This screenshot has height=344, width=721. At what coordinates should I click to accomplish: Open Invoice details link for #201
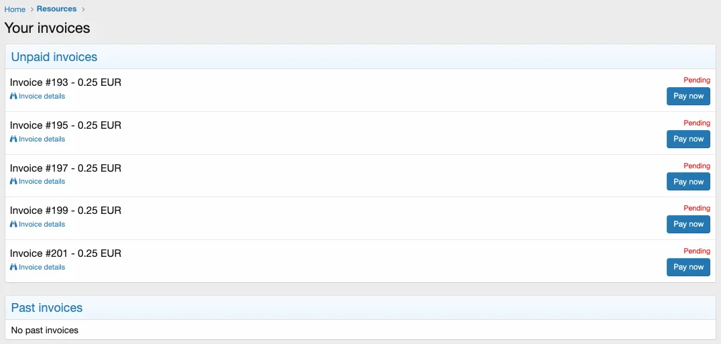pyautogui.click(x=42, y=267)
